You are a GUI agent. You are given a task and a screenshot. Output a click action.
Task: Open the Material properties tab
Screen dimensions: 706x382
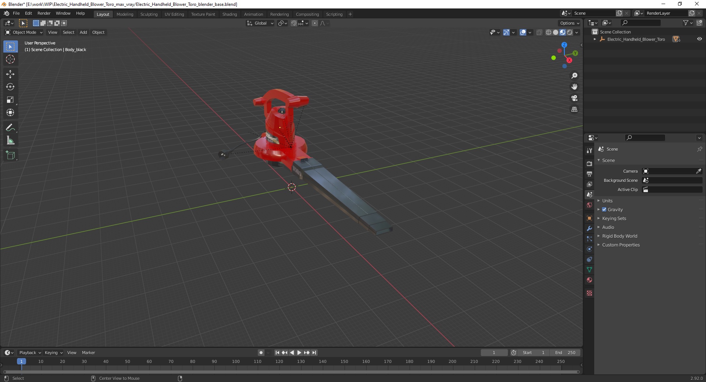[x=589, y=280]
